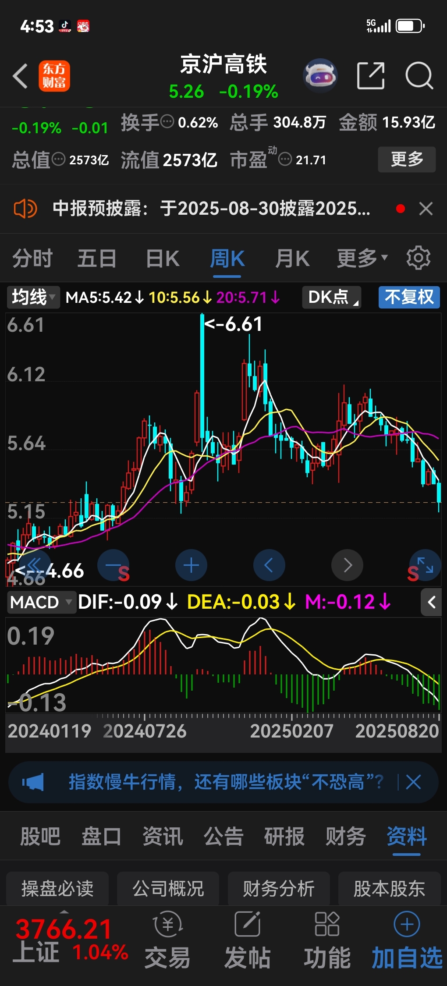
Task: Open the 公告 tab
Action: tap(223, 836)
